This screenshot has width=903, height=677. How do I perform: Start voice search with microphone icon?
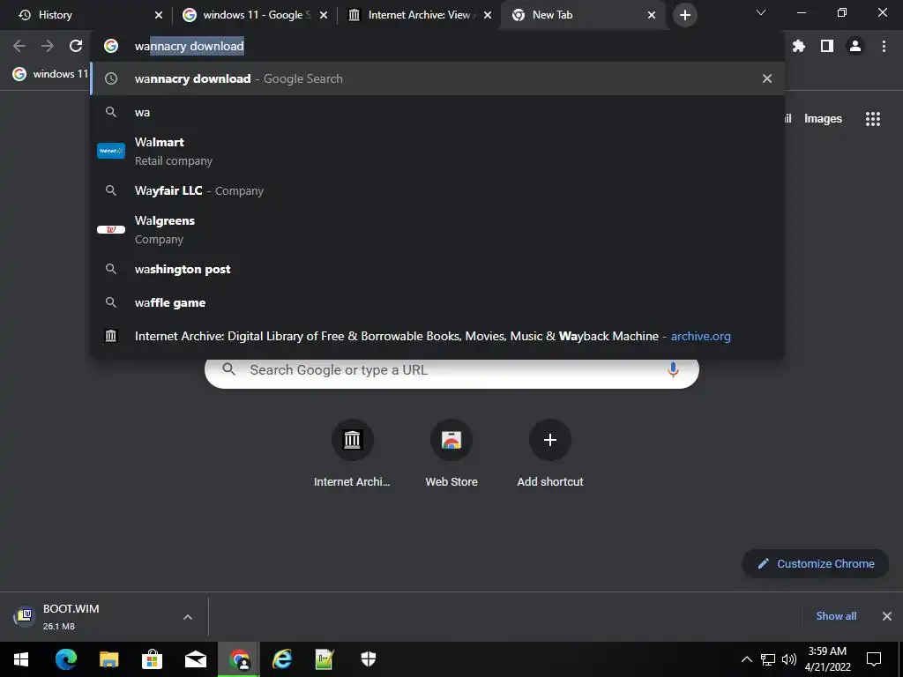tap(673, 369)
